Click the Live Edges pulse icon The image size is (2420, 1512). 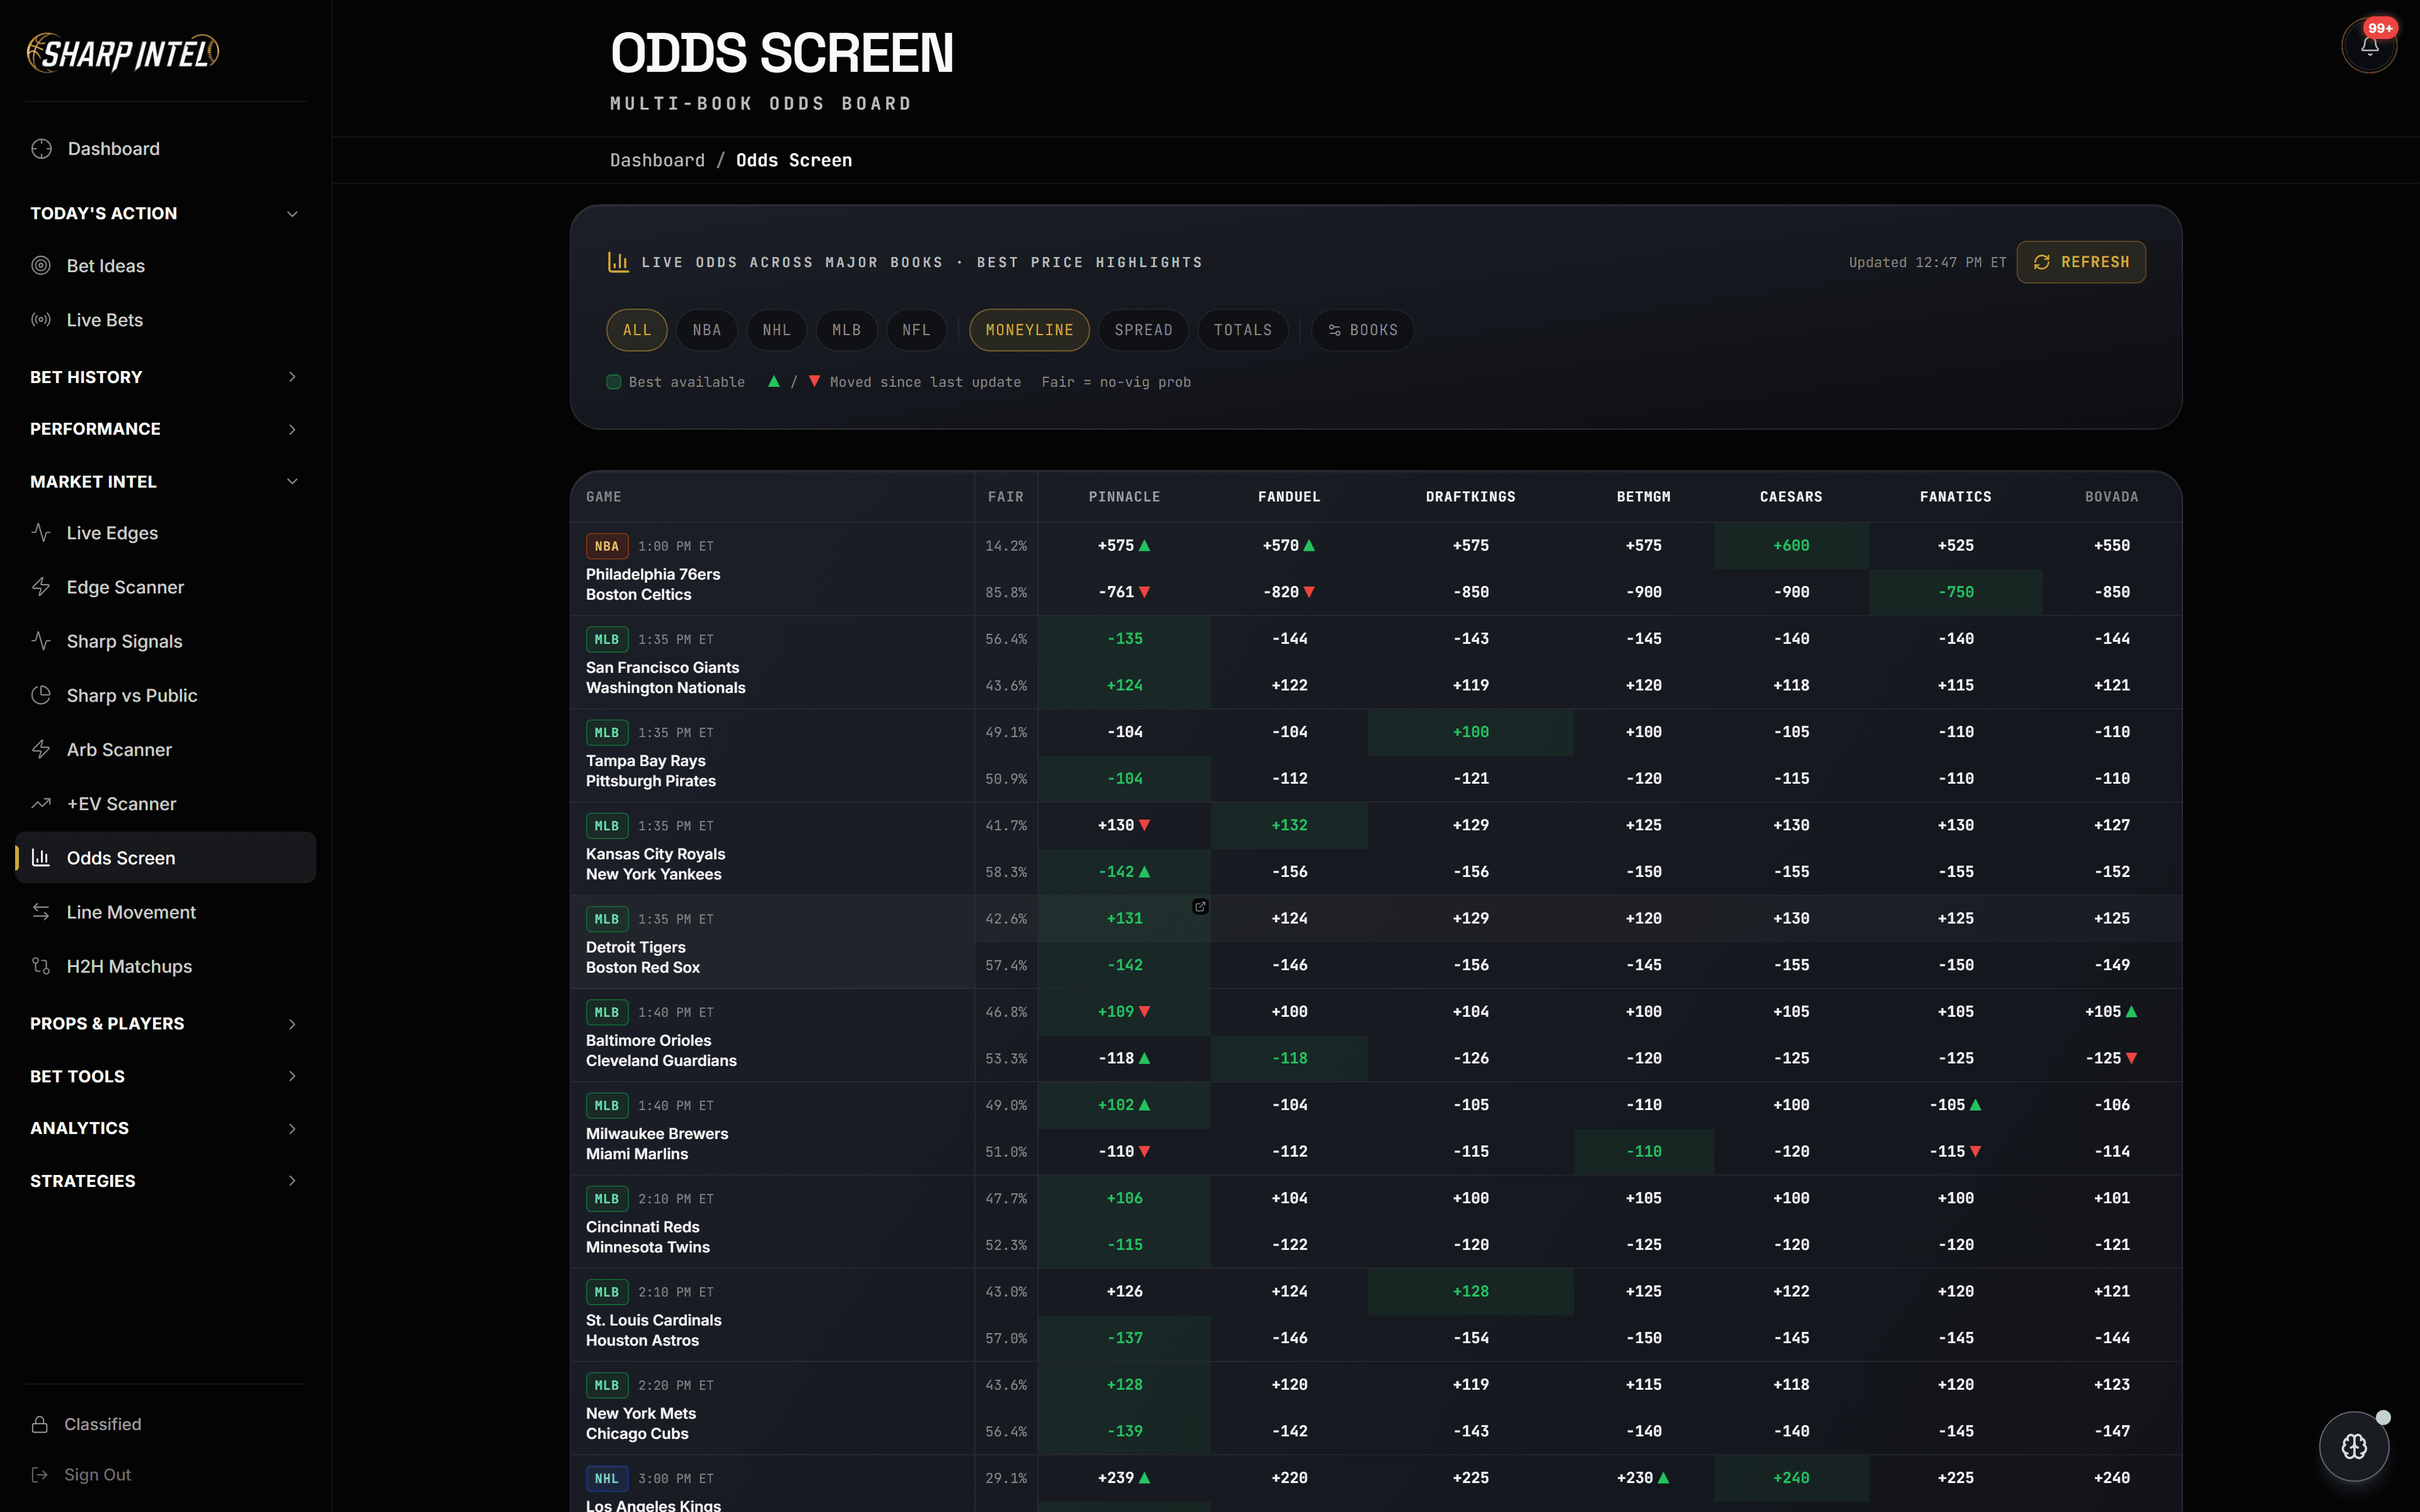pos(41,533)
